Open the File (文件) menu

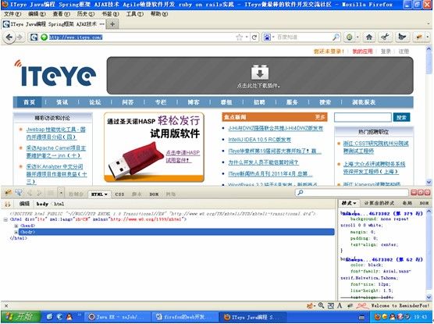tap(12, 14)
